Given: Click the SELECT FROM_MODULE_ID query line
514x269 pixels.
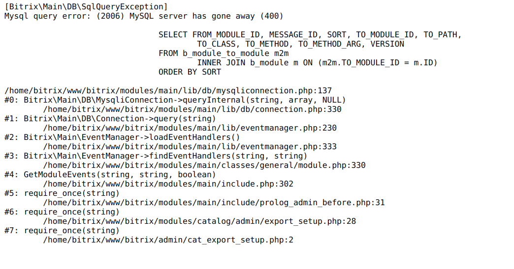Looking at the screenshot, I should [x=310, y=35].
